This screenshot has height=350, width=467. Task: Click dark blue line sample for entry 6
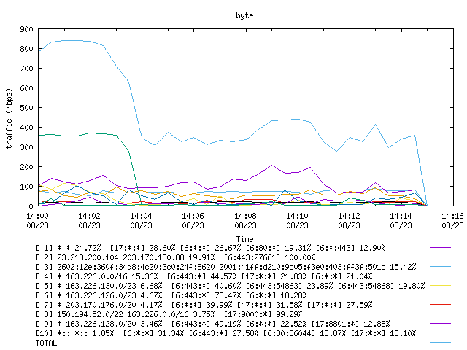tap(440, 295)
